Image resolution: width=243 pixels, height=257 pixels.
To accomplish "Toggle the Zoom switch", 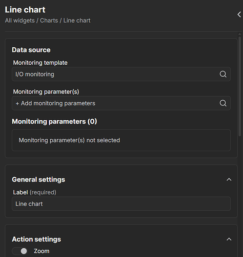I will pos(19,251).
